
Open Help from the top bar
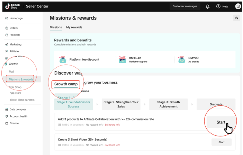click(222, 6)
